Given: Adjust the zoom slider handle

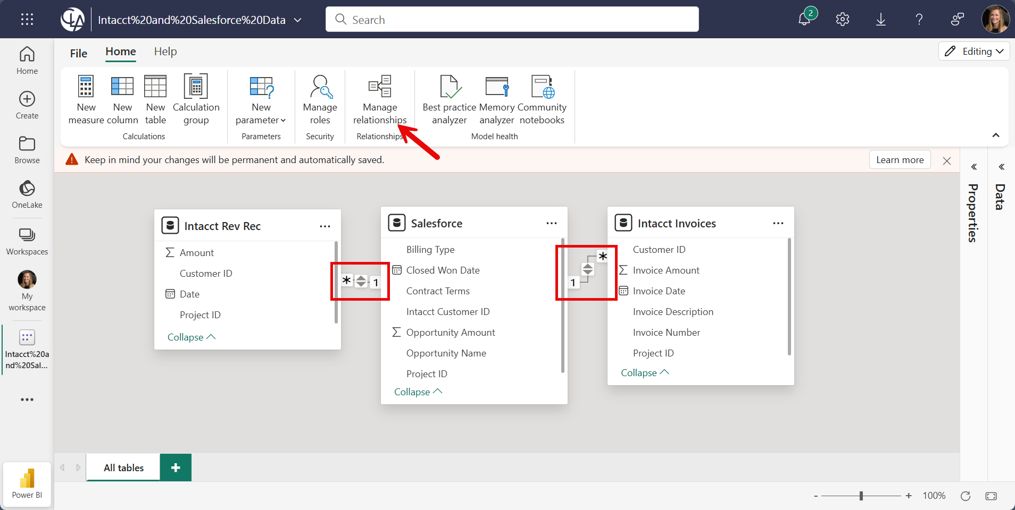Looking at the screenshot, I should point(861,496).
